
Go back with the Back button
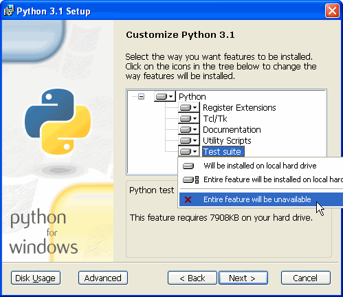[x=192, y=278]
